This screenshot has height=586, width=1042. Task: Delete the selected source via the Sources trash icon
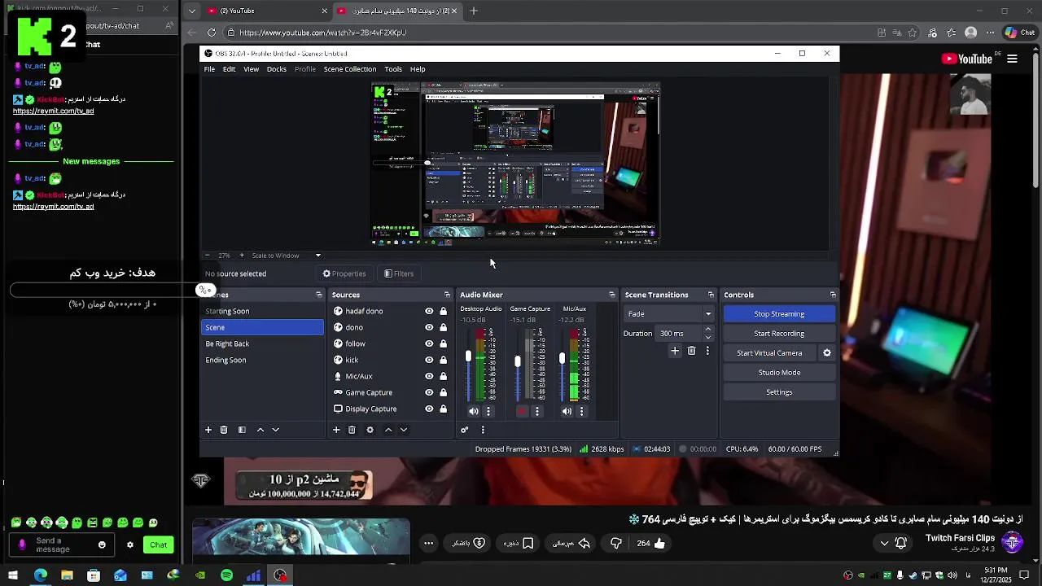(x=352, y=430)
